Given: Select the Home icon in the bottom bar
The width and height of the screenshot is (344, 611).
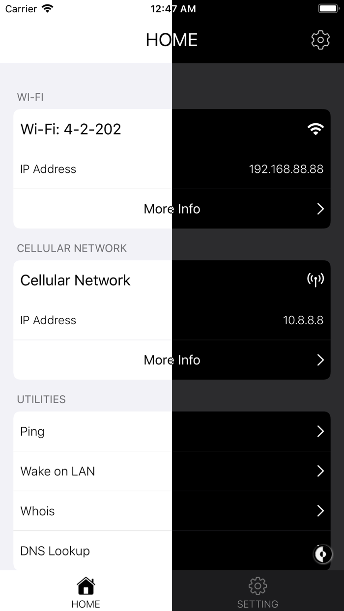Looking at the screenshot, I should pos(86,585).
